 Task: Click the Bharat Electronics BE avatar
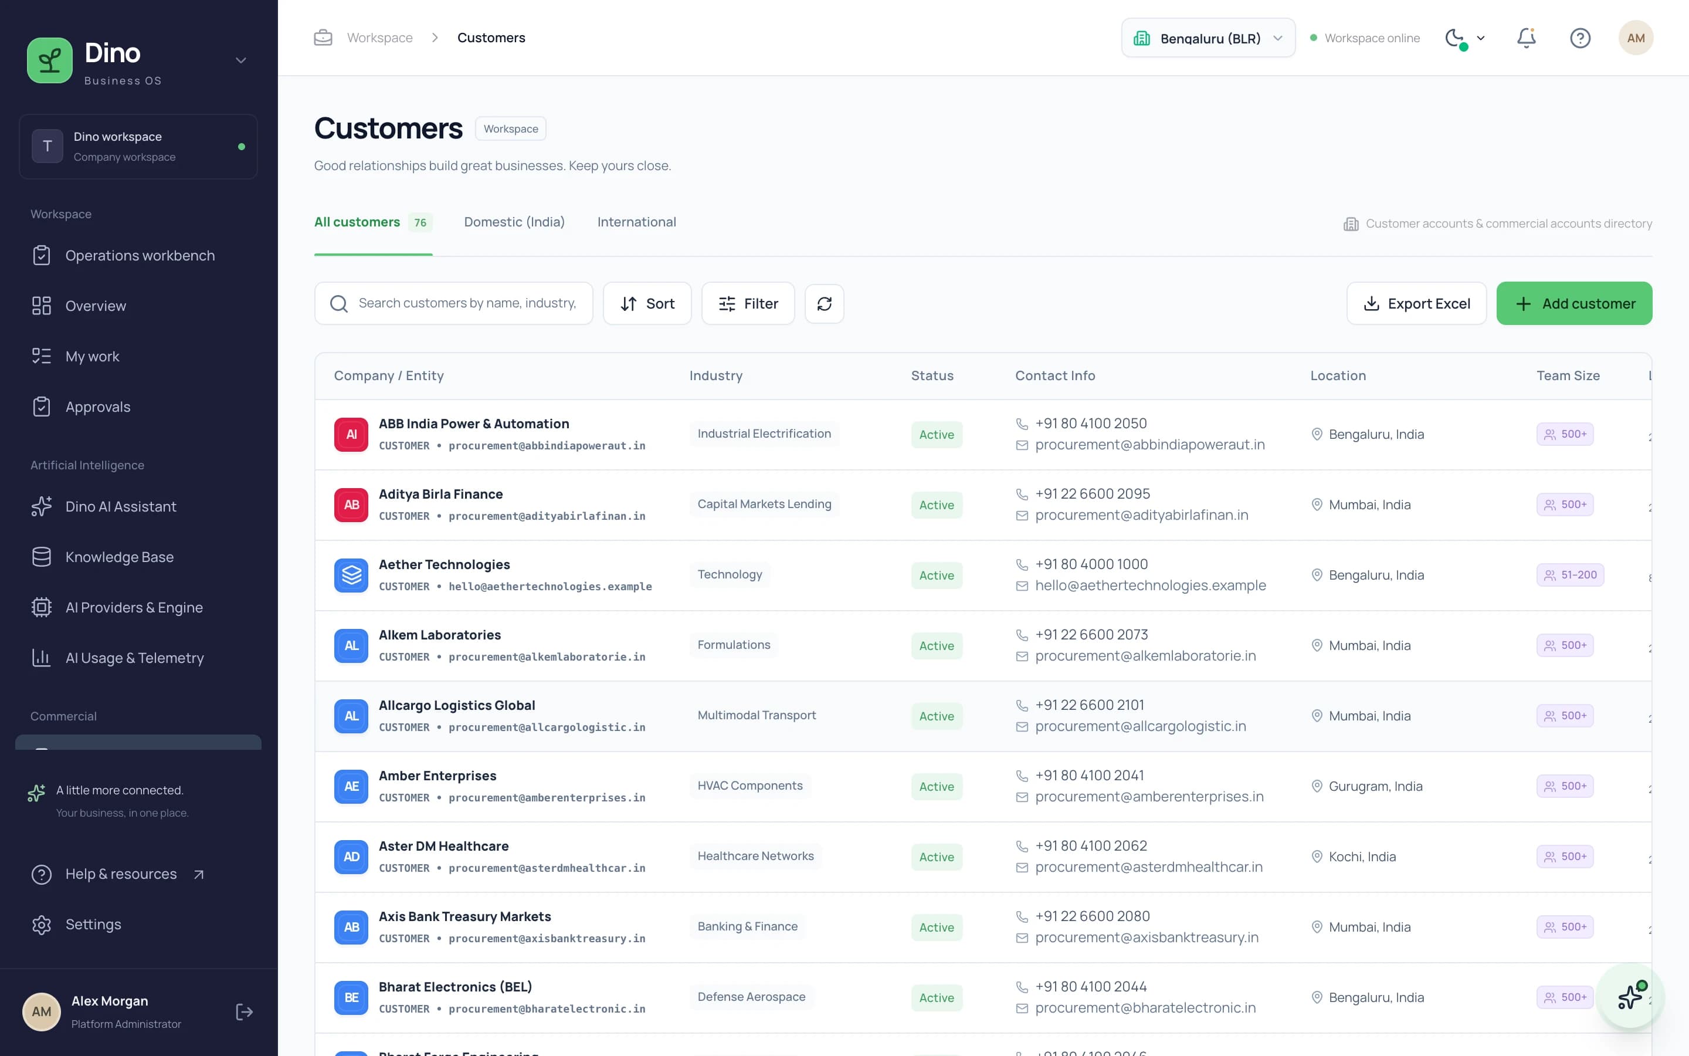click(x=351, y=997)
